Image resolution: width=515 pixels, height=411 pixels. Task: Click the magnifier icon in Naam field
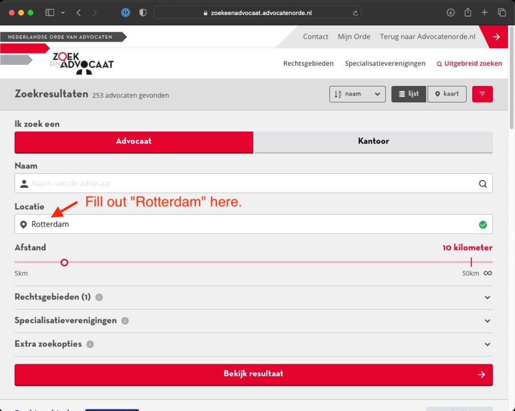click(483, 184)
